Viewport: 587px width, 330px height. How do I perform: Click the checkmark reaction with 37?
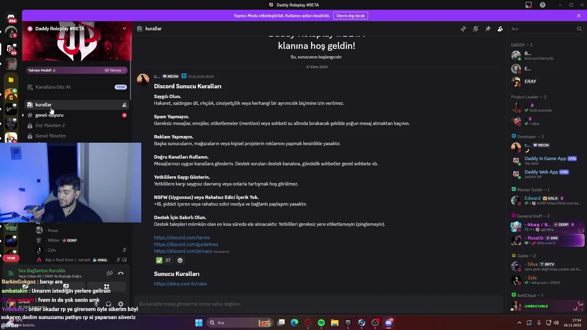click(164, 260)
